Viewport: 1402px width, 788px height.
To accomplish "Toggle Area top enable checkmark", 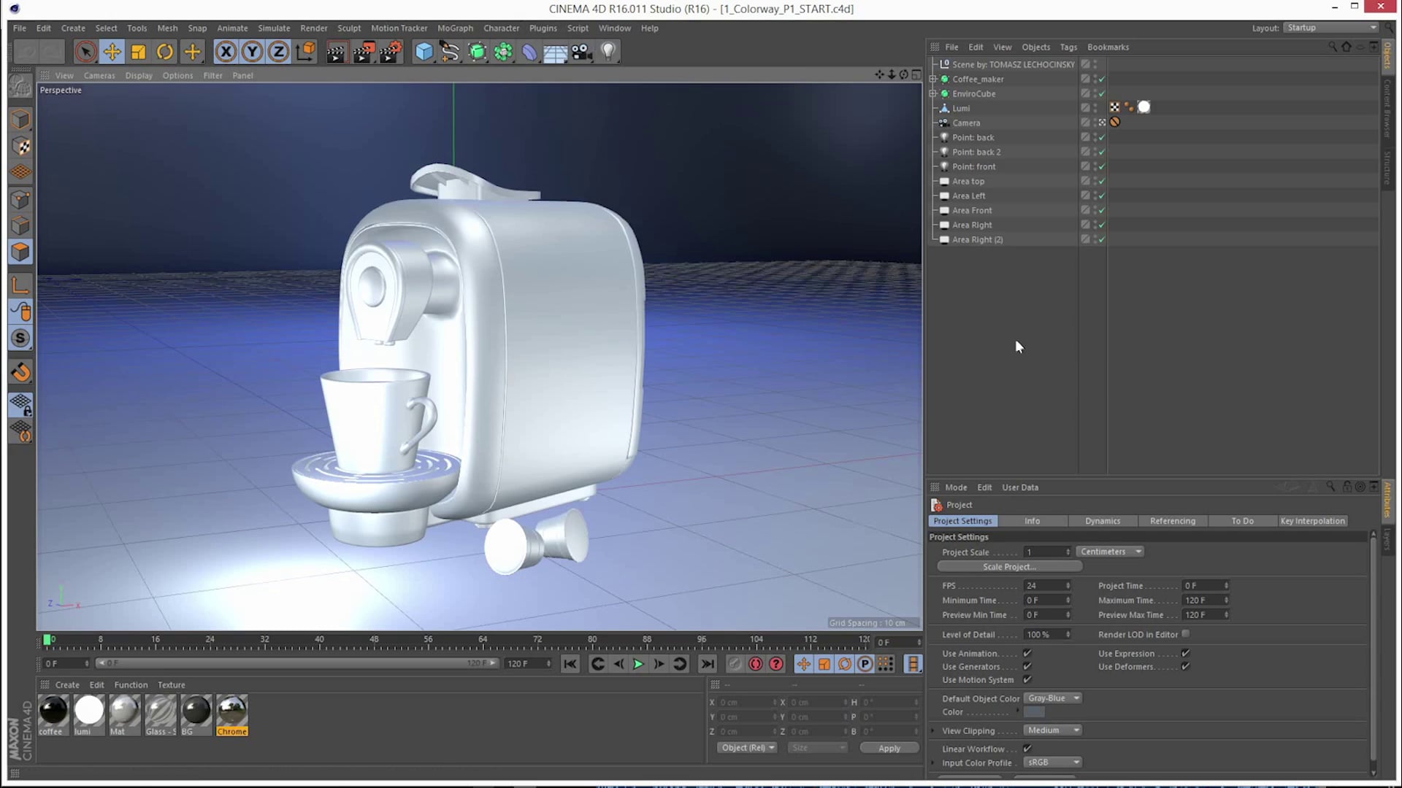I will click(x=1102, y=181).
